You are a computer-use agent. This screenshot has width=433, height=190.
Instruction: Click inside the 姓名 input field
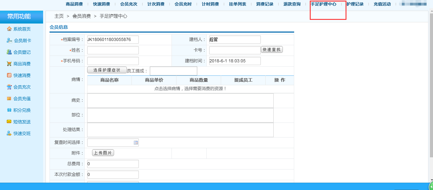pyautogui.click(x=113, y=50)
